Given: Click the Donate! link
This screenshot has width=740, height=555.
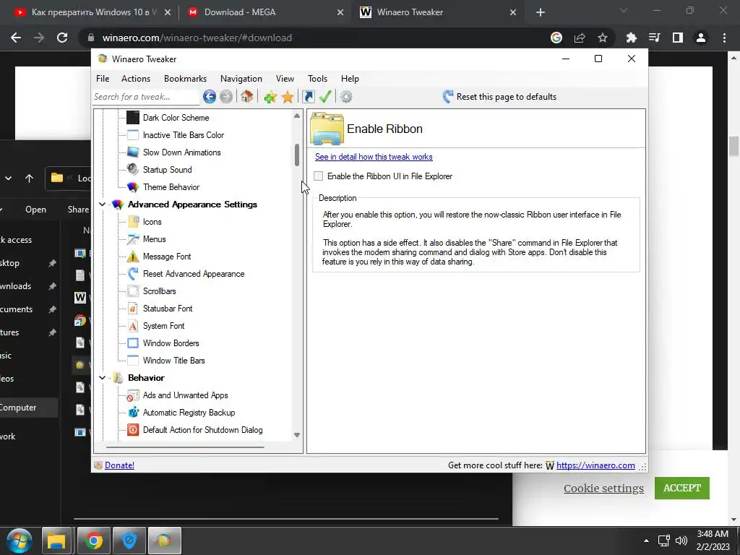Looking at the screenshot, I should pos(119,465).
